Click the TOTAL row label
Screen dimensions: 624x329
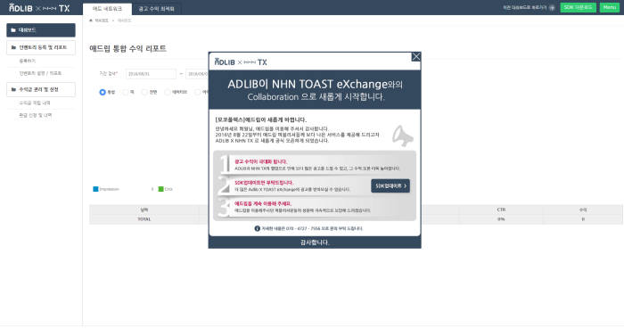coord(144,219)
